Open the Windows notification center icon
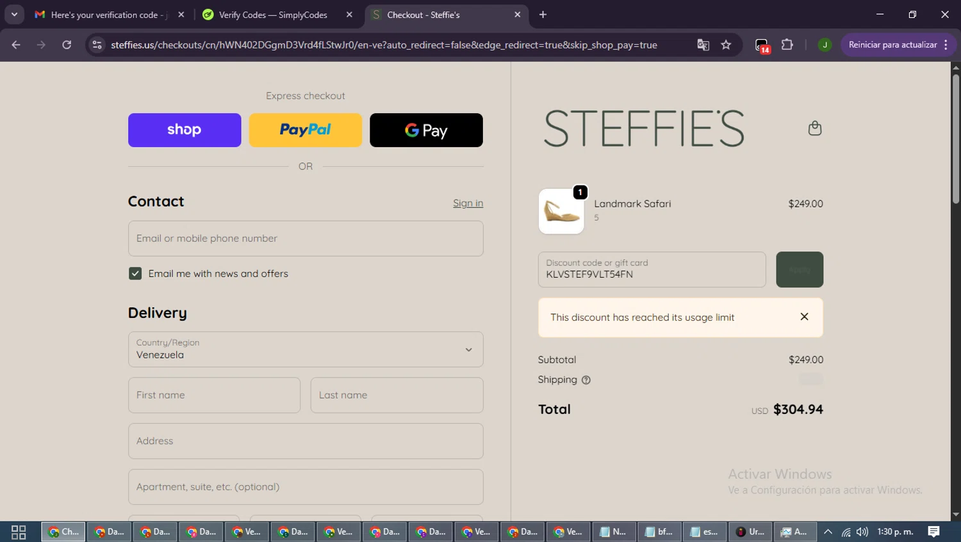The width and height of the screenshot is (961, 542). click(x=934, y=532)
